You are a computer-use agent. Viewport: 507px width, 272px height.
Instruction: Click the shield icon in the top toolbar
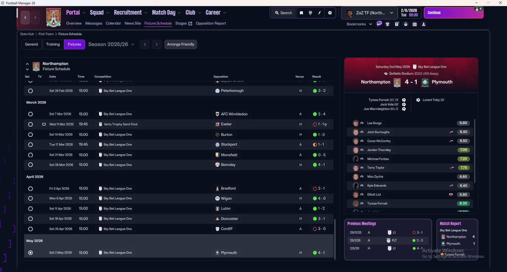pyautogui.click(x=311, y=13)
